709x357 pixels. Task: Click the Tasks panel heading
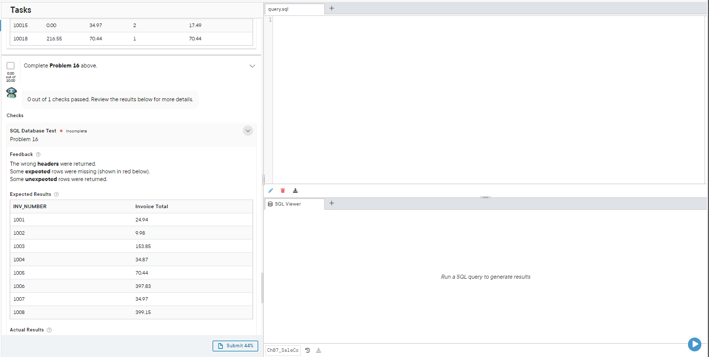tap(21, 10)
